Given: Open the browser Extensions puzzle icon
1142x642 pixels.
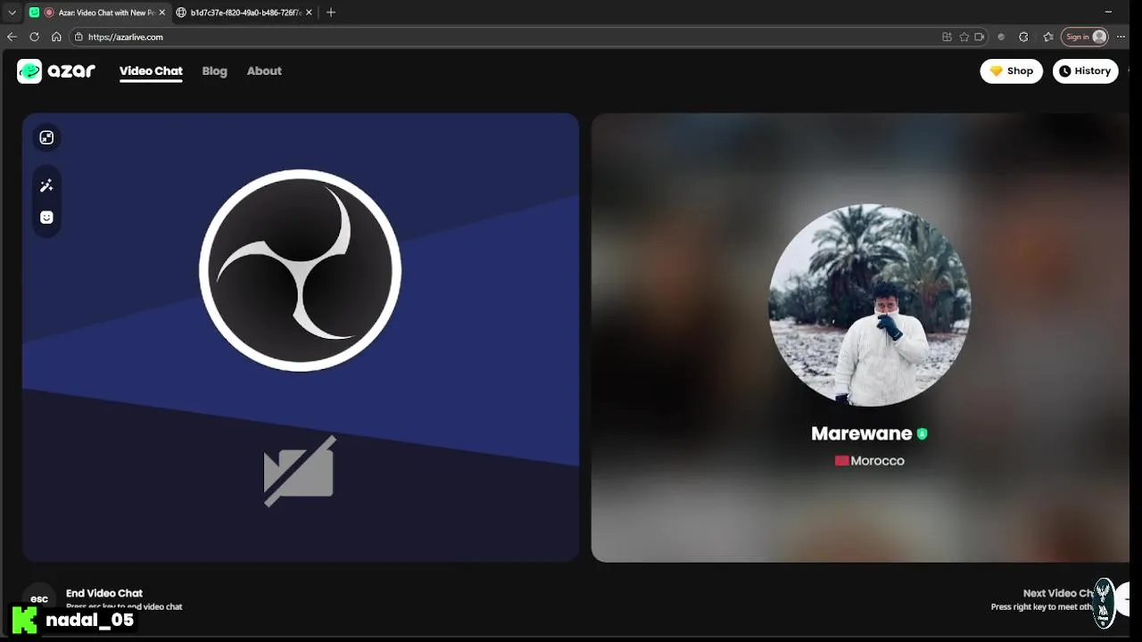Looking at the screenshot, I should [x=1023, y=37].
